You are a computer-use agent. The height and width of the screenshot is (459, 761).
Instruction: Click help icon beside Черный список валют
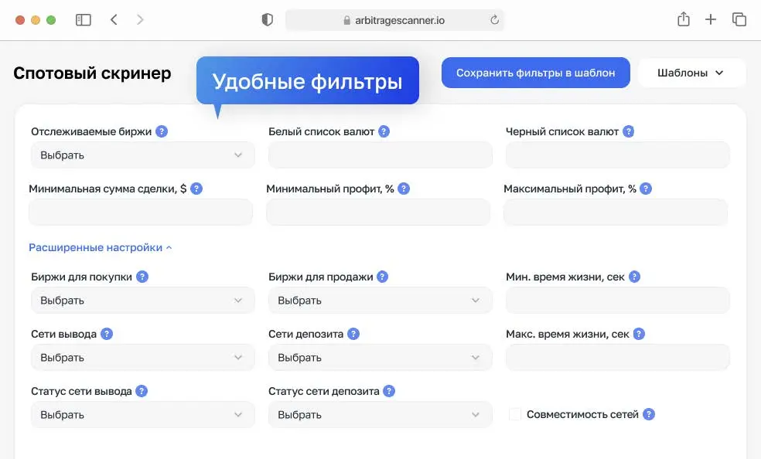click(629, 131)
